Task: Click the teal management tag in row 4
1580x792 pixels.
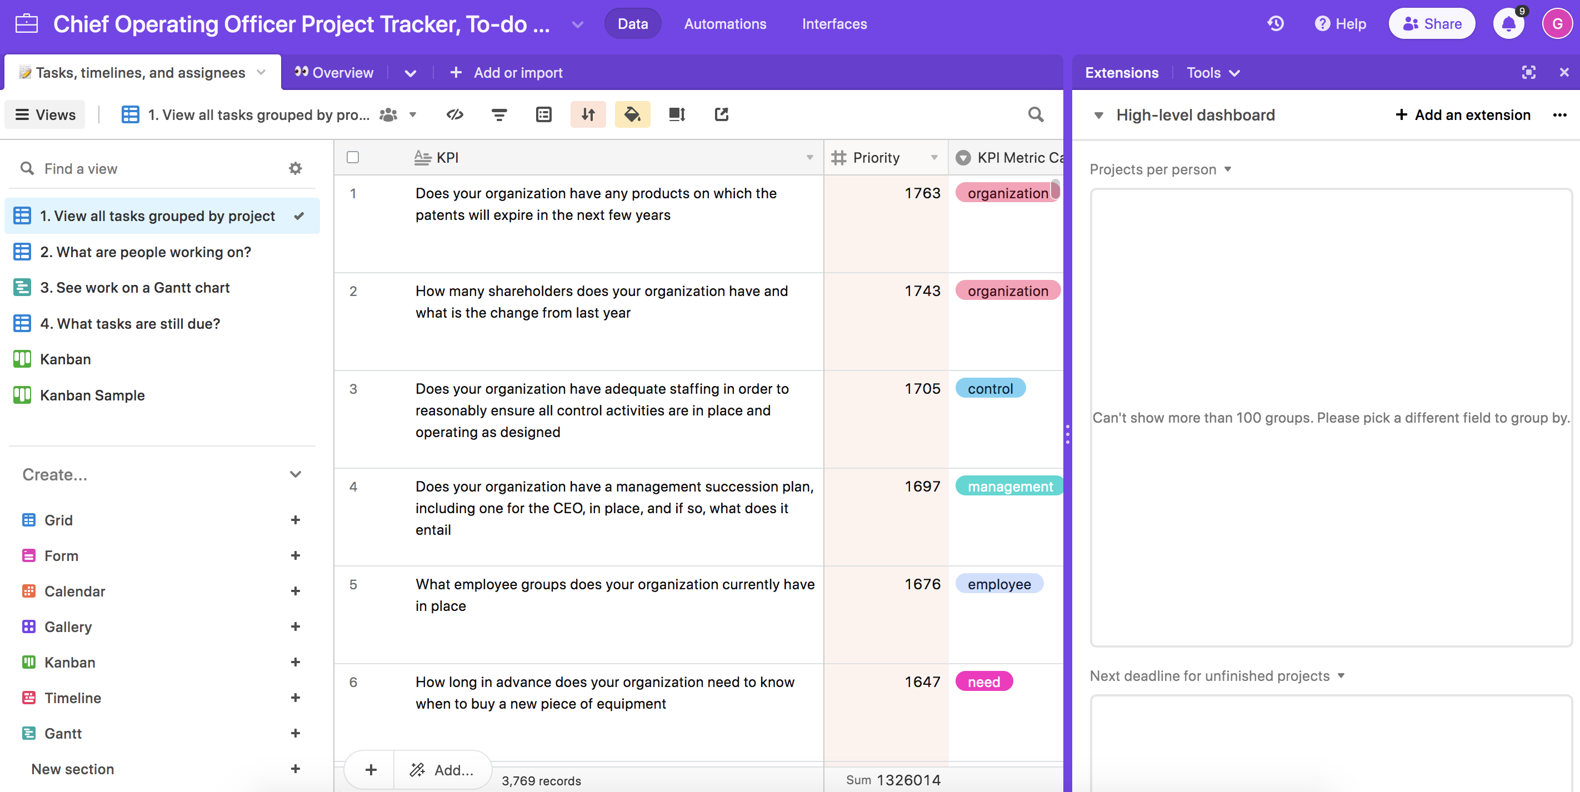Action: pyautogui.click(x=1009, y=486)
